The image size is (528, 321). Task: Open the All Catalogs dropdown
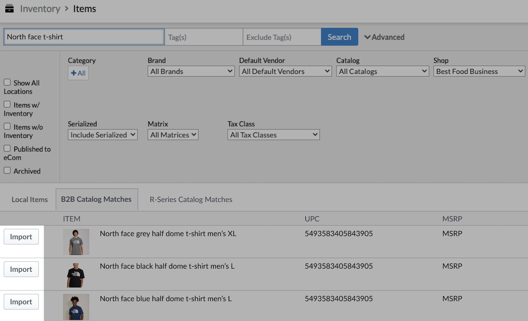coord(382,72)
